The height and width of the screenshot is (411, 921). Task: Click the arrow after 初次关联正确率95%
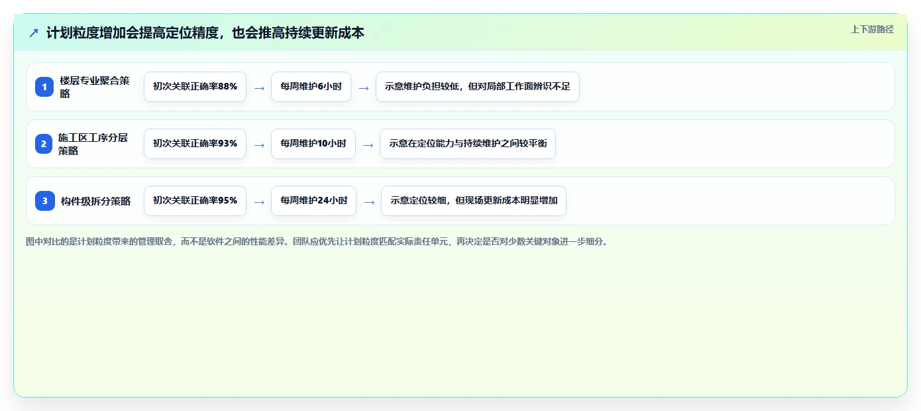[x=259, y=202]
